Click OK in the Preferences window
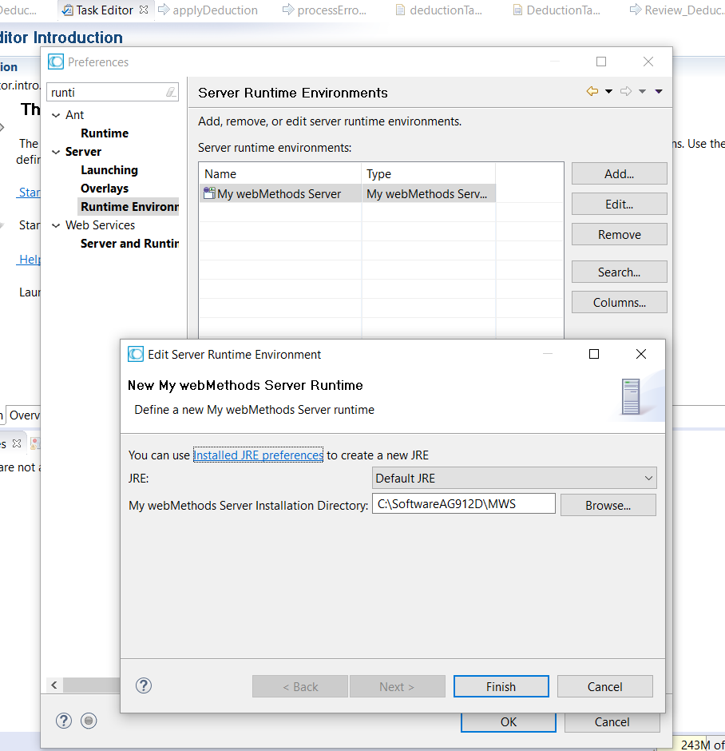The width and height of the screenshot is (725, 751). click(508, 721)
